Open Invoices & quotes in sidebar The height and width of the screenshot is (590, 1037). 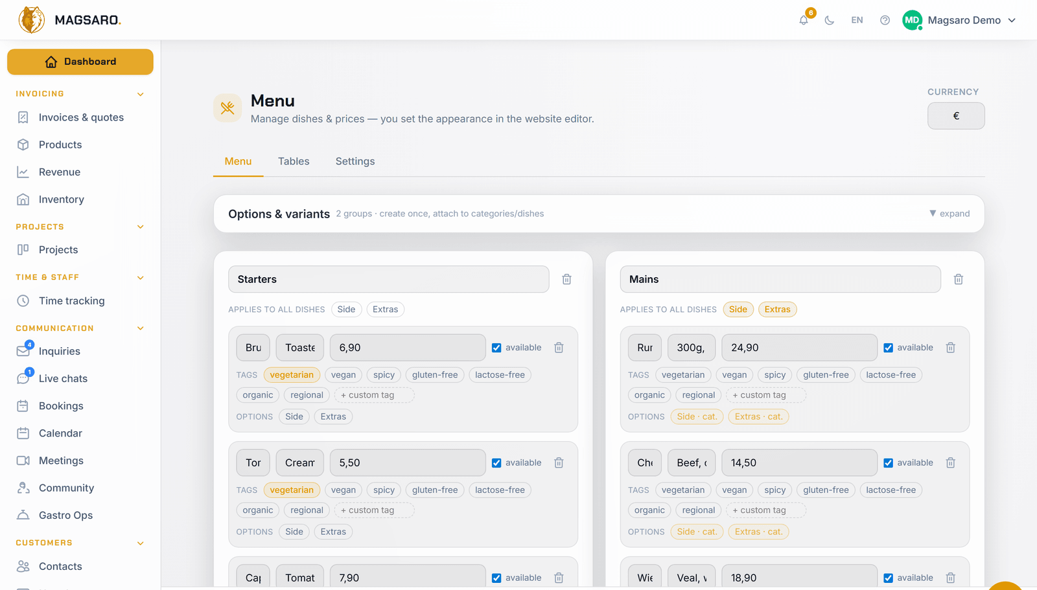80,117
